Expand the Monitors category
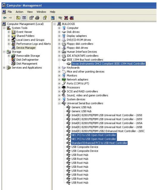This screenshot has height=190, width=157. (59, 76)
